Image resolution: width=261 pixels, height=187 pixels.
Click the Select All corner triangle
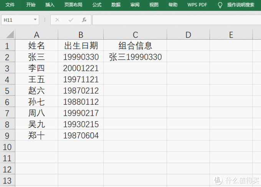click(x=10, y=35)
